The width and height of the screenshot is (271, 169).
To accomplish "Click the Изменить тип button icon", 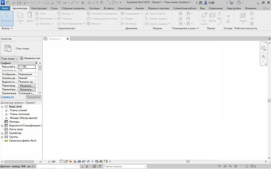I will 22,58.
